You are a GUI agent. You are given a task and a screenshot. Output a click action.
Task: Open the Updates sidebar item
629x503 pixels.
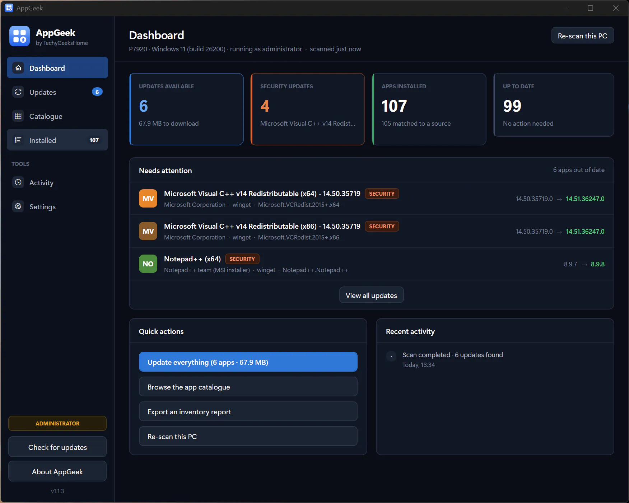pos(57,92)
